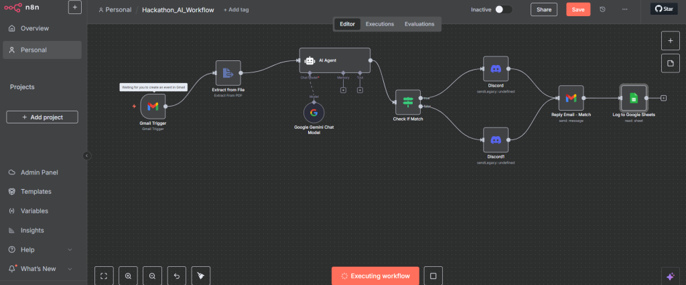This screenshot has height=285, width=686.
Task: Click Add tag next to workflow name
Action: pos(237,10)
